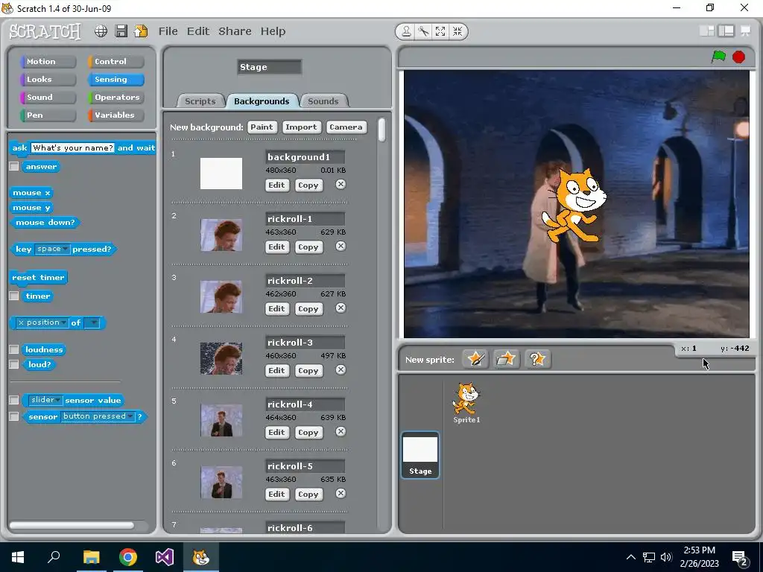763x572 pixels.
Task: Click the blocks palette horizontal scrollbar
Action: pos(72,525)
